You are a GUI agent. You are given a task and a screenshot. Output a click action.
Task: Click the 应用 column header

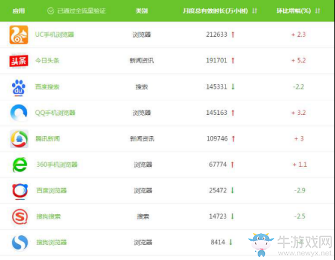coord(19,11)
